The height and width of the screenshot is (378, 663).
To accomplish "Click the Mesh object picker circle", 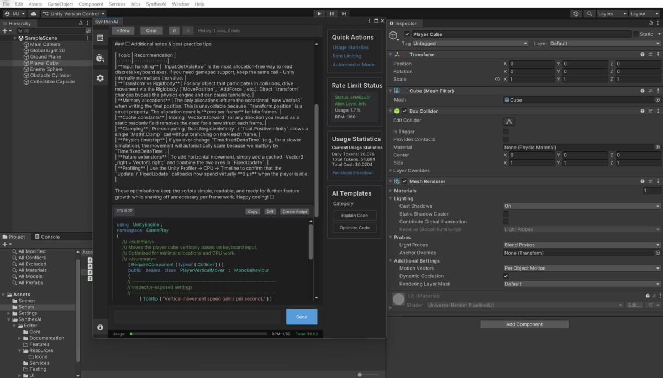I will pyautogui.click(x=657, y=100).
